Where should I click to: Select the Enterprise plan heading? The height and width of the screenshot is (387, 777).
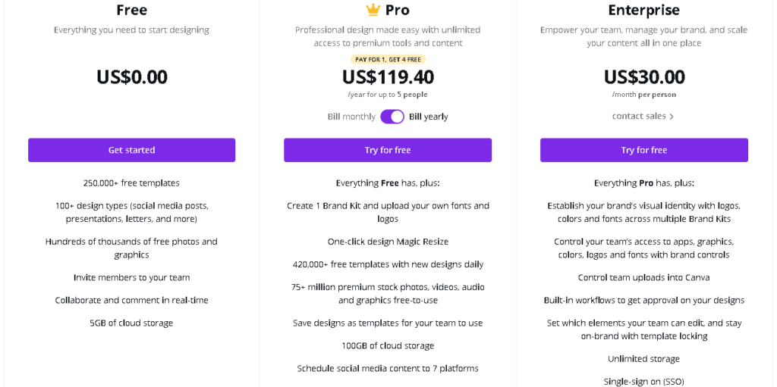(x=644, y=10)
